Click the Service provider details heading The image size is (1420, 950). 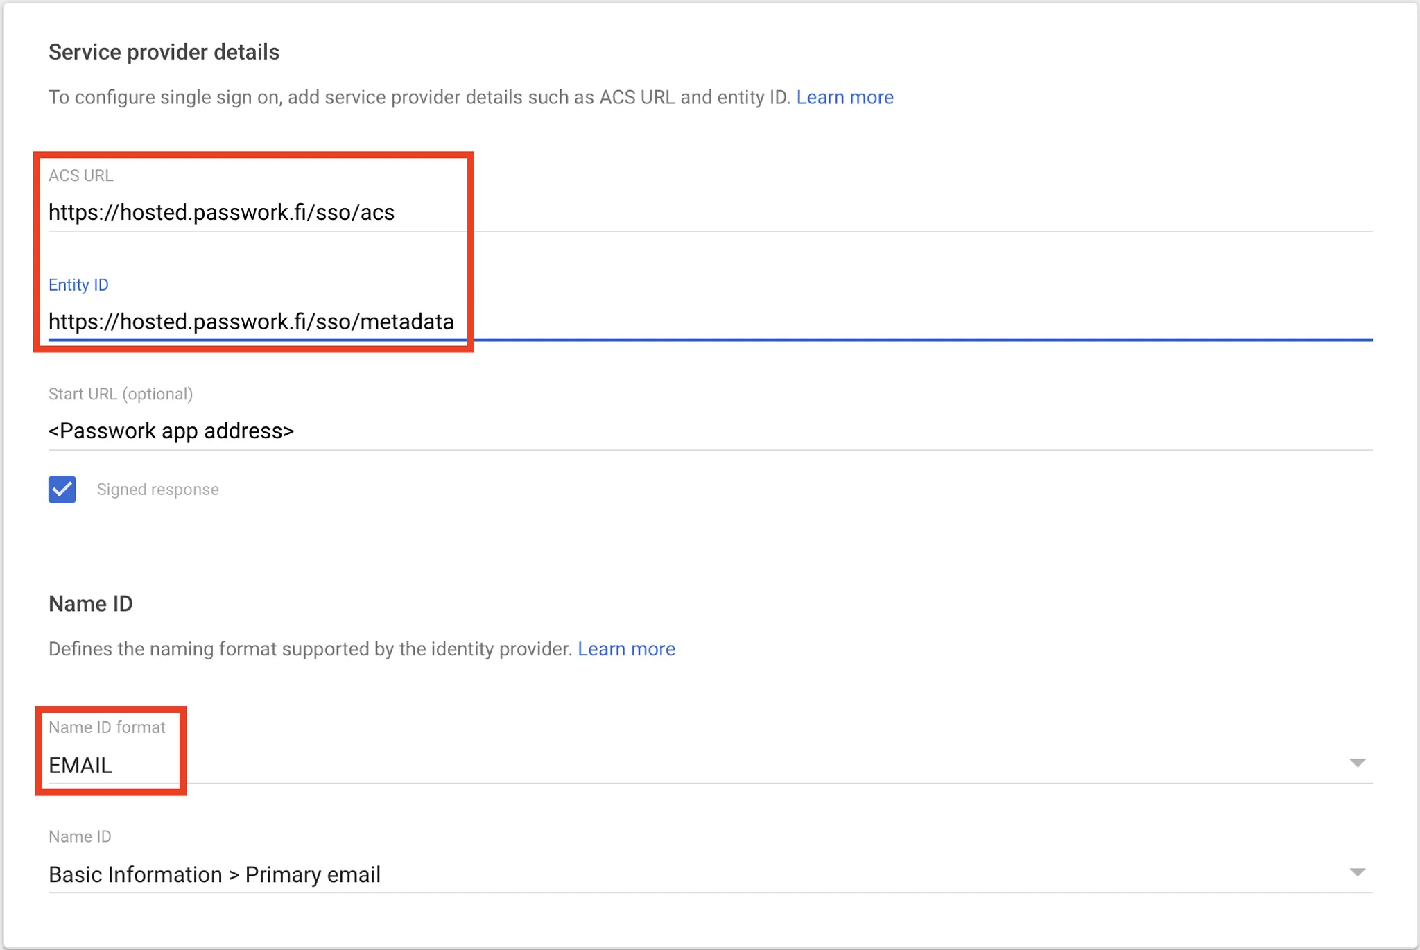[164, 51]
